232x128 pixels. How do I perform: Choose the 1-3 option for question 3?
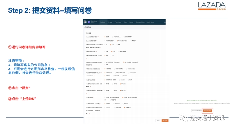pyautogui.click(x=111, y=45)
